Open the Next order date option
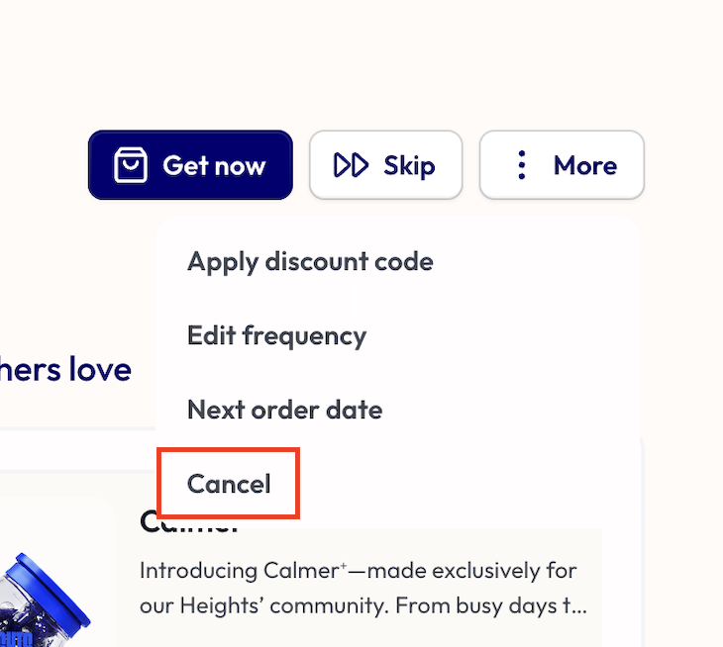The height and width of the screenshot is (647, 723). point(284,410)
